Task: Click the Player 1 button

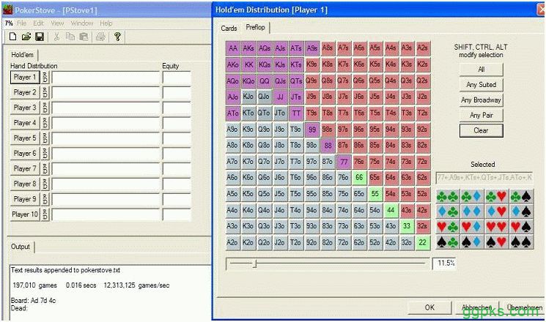Action: [x=25, y=77]
